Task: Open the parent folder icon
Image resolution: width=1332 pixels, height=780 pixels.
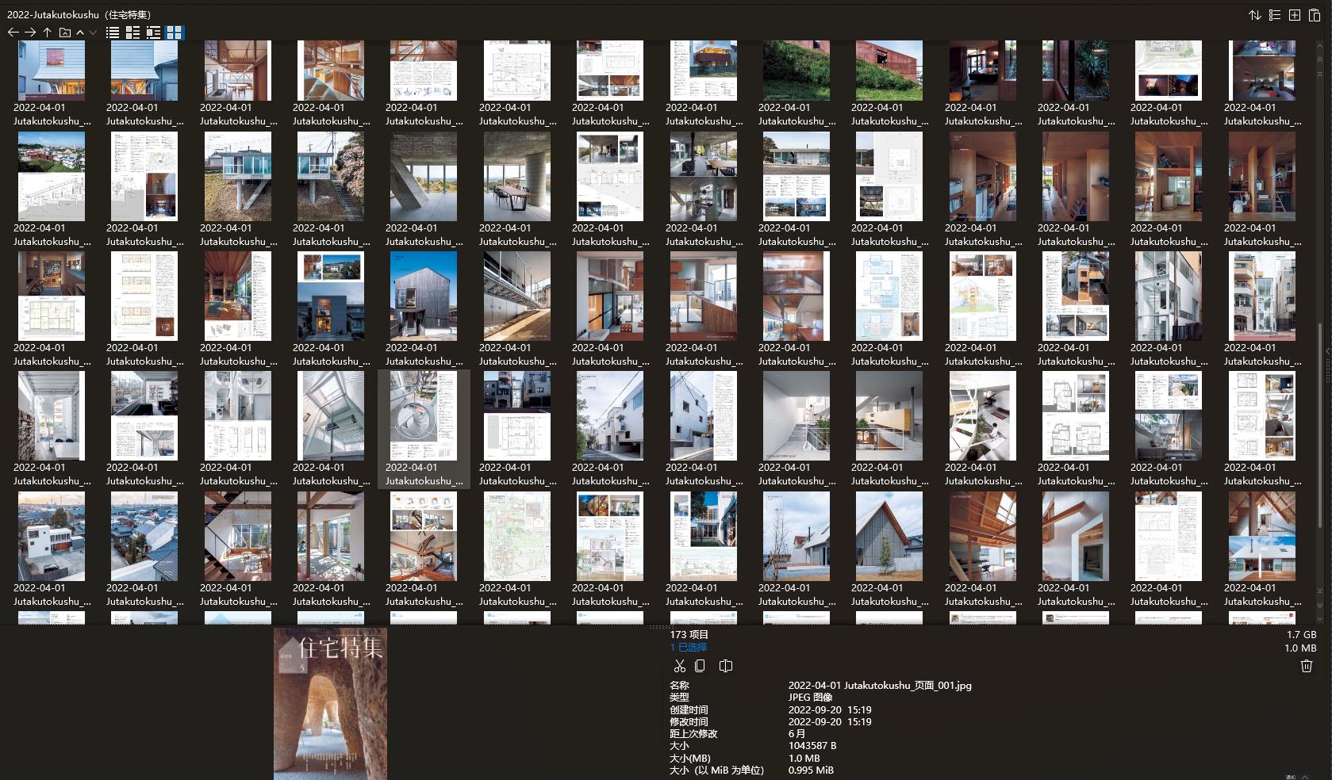Action: (65, 32)
